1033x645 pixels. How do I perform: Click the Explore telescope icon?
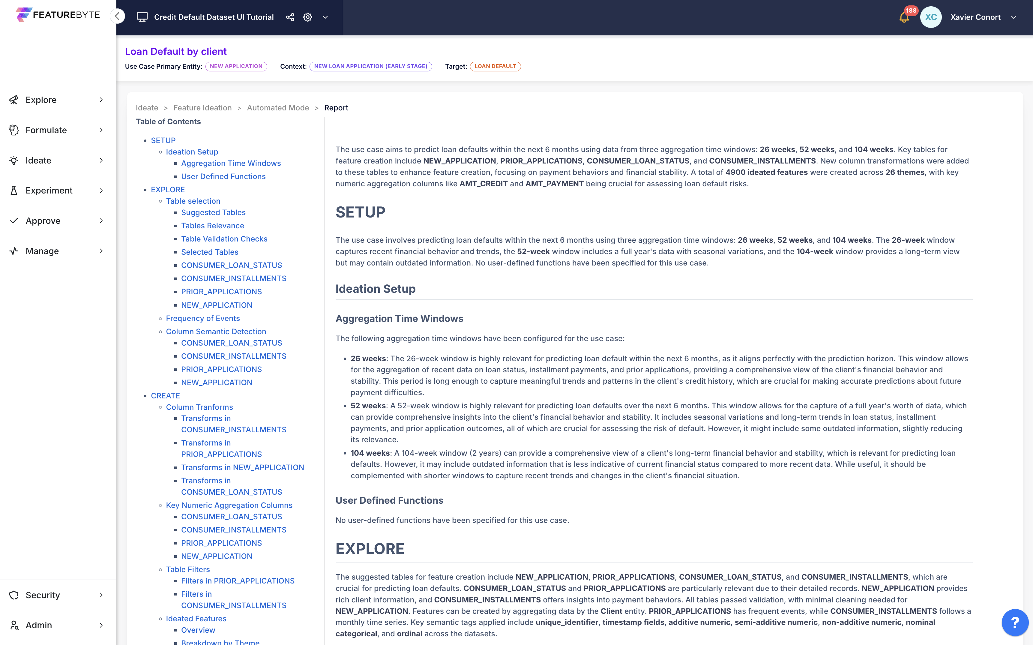point(14,100)
